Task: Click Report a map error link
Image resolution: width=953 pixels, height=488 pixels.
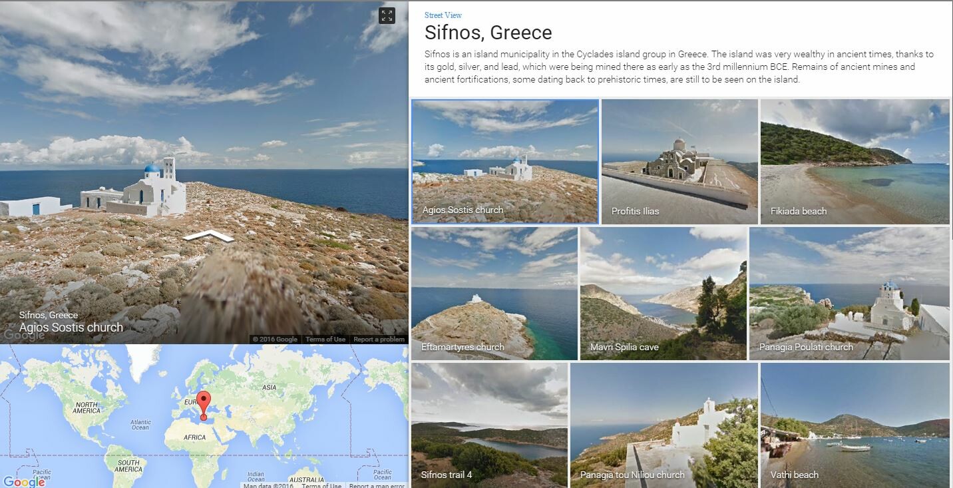Action: tap(377, 485)
